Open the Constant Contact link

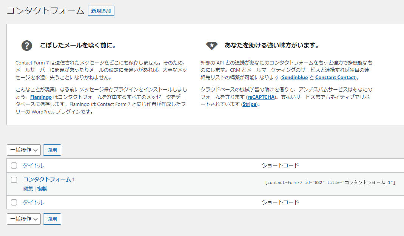point(335,77)
